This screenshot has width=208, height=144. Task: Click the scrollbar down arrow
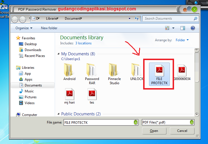point(197,114)
